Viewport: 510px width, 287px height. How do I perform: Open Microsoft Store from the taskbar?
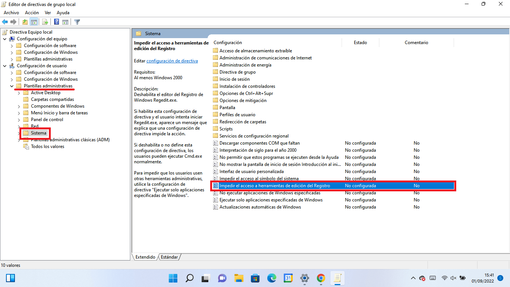(x=255, y=278)
